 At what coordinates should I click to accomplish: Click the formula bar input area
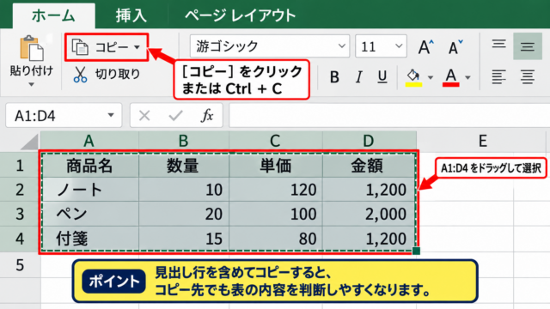pos(389,115)
